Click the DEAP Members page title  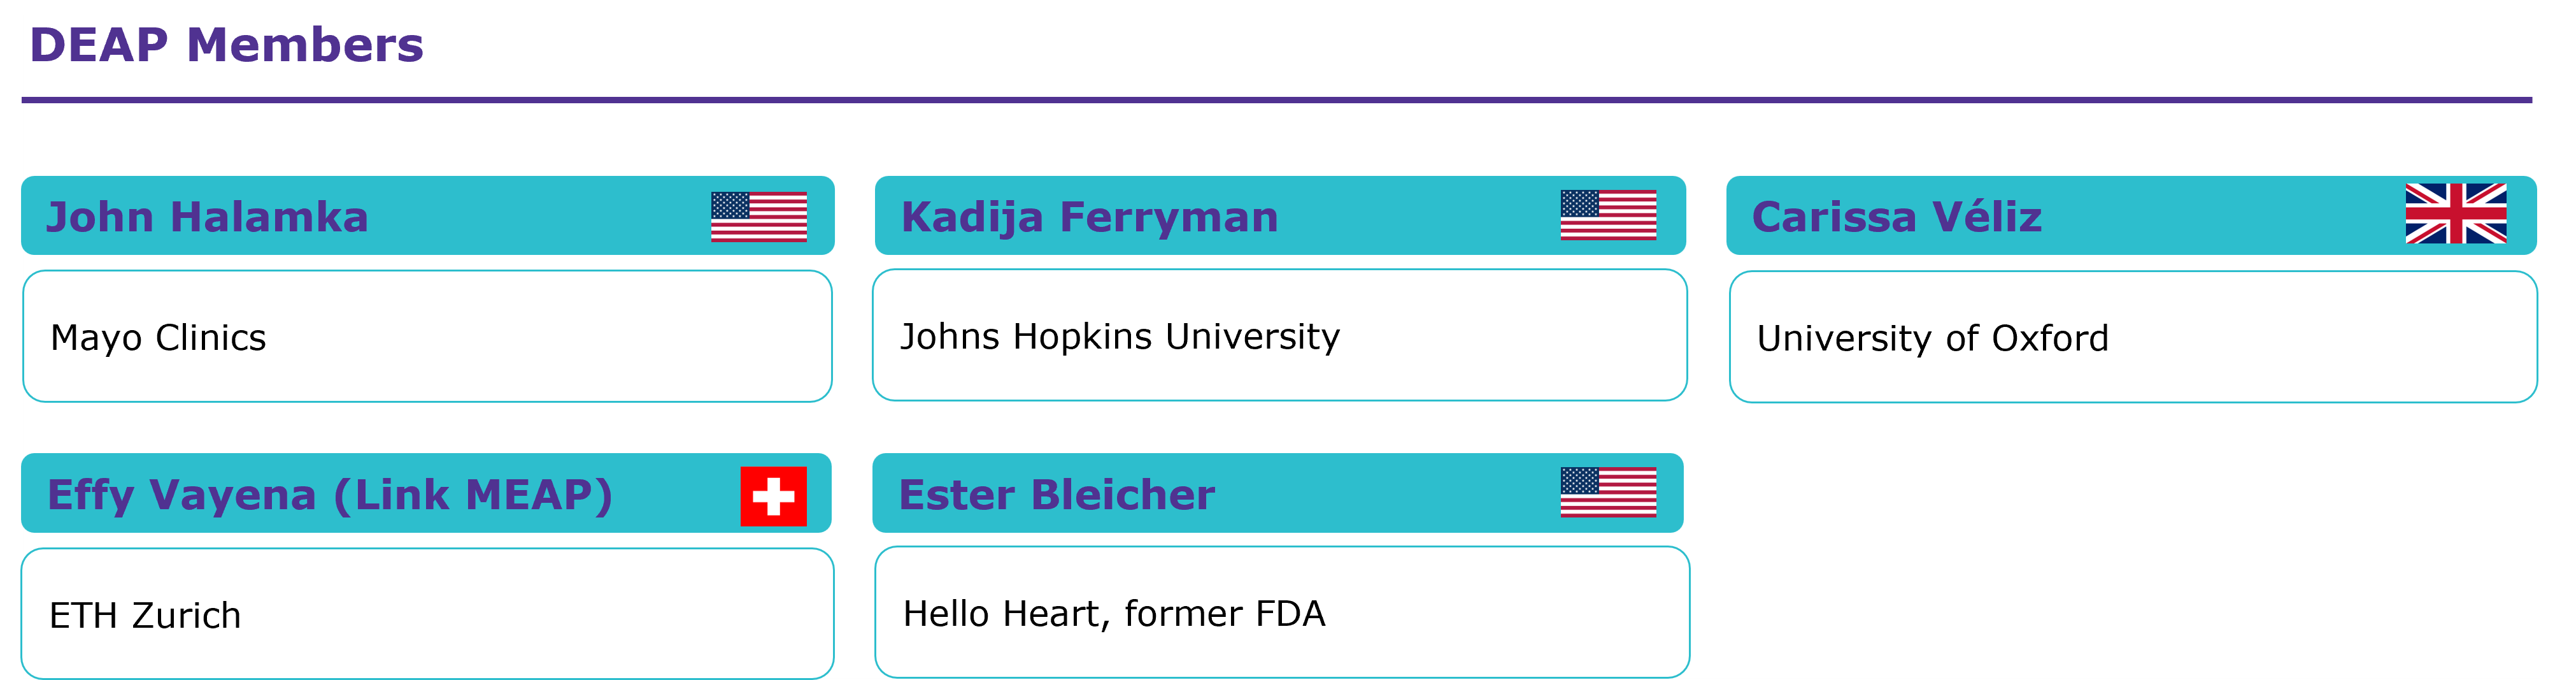tap(227, 46)
